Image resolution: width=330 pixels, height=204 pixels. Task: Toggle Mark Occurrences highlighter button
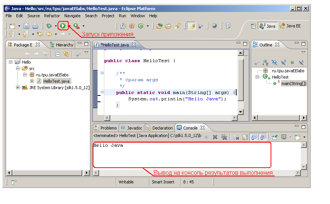[x=191, y=26]
